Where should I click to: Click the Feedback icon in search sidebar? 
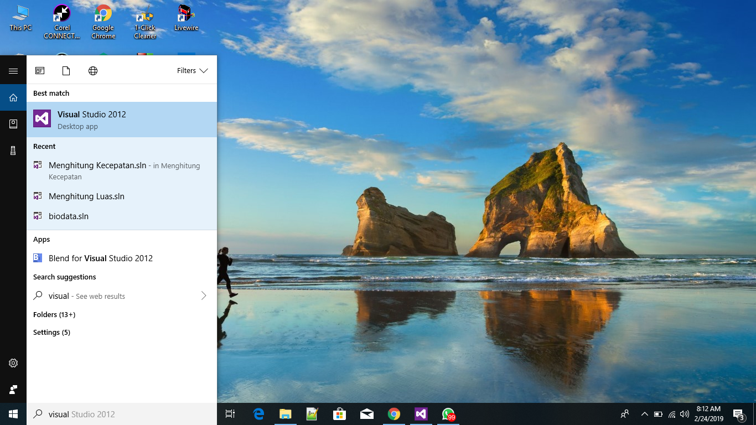pyautogui.click(x=13, y=390)
